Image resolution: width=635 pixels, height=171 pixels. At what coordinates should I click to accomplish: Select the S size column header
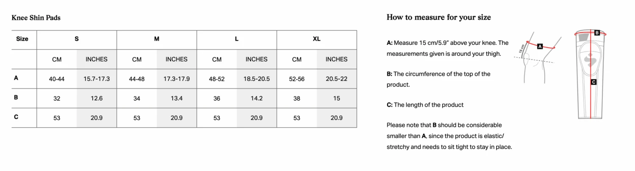tap(77, 39)
